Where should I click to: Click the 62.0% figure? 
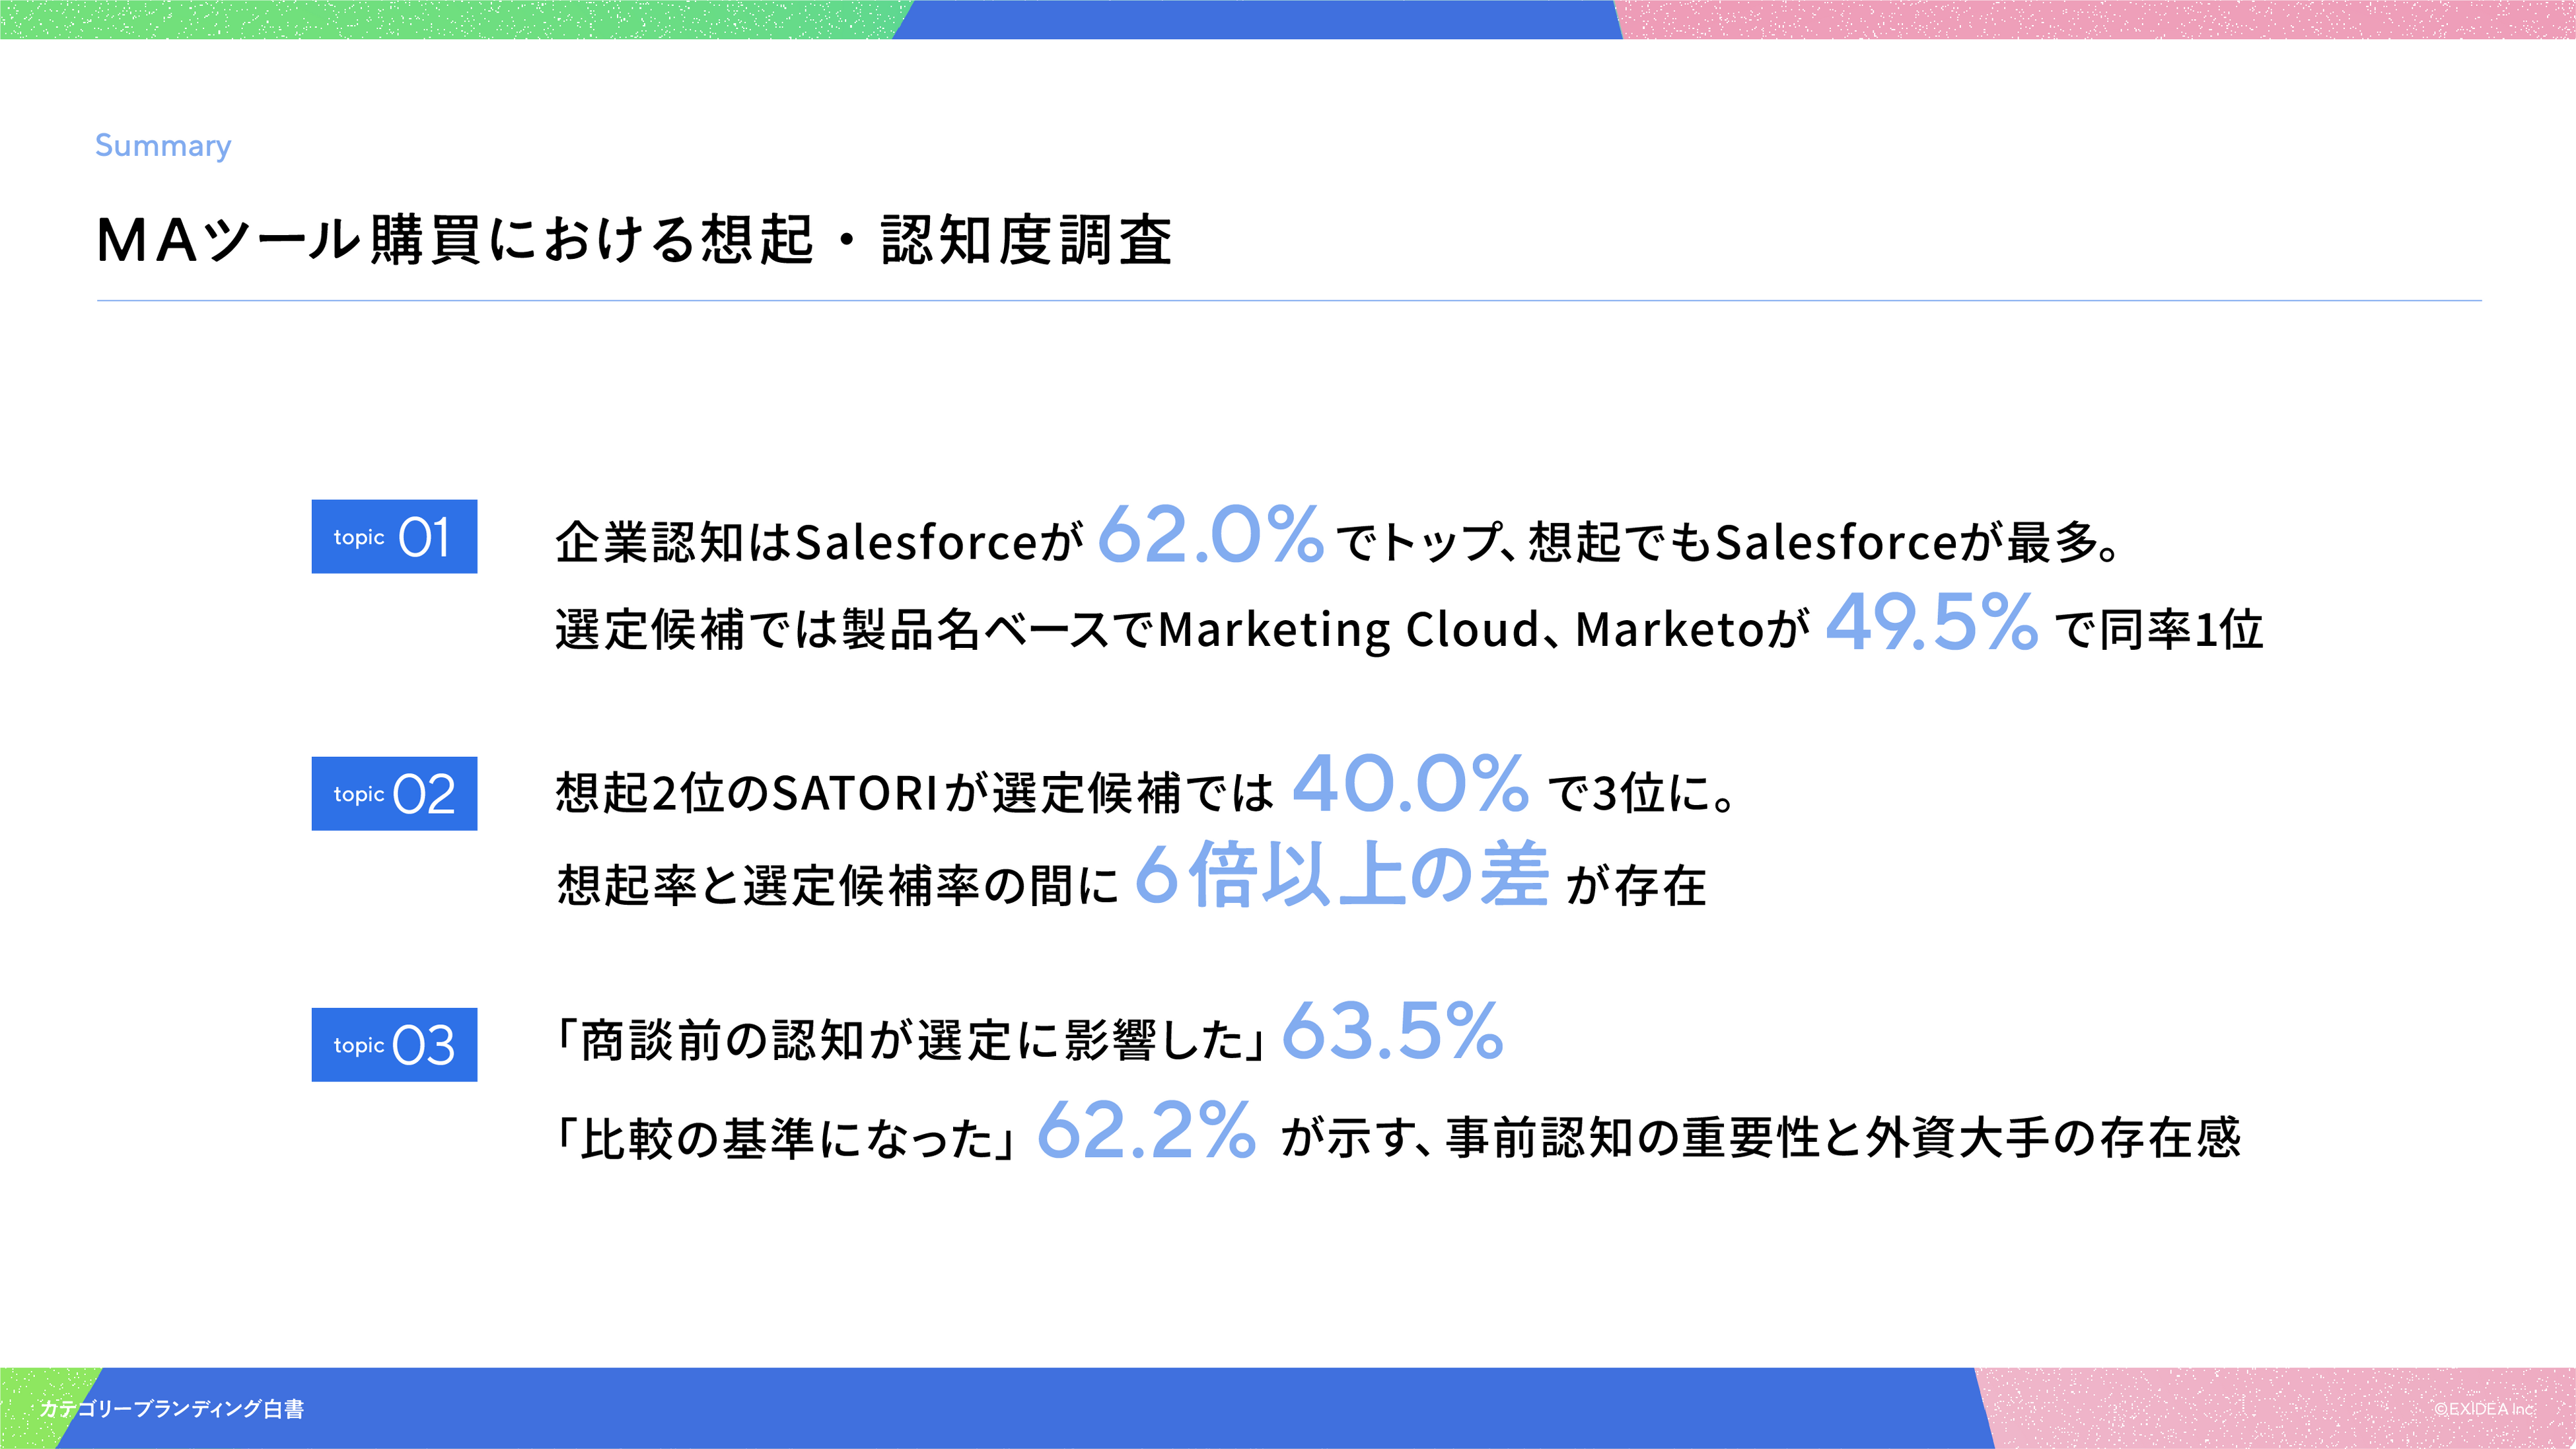point(1210,536)
